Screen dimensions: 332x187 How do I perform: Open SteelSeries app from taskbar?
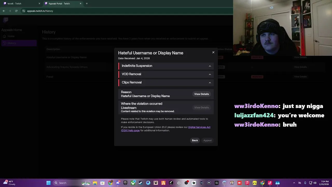pyautogui.click(x=179, y=183)
